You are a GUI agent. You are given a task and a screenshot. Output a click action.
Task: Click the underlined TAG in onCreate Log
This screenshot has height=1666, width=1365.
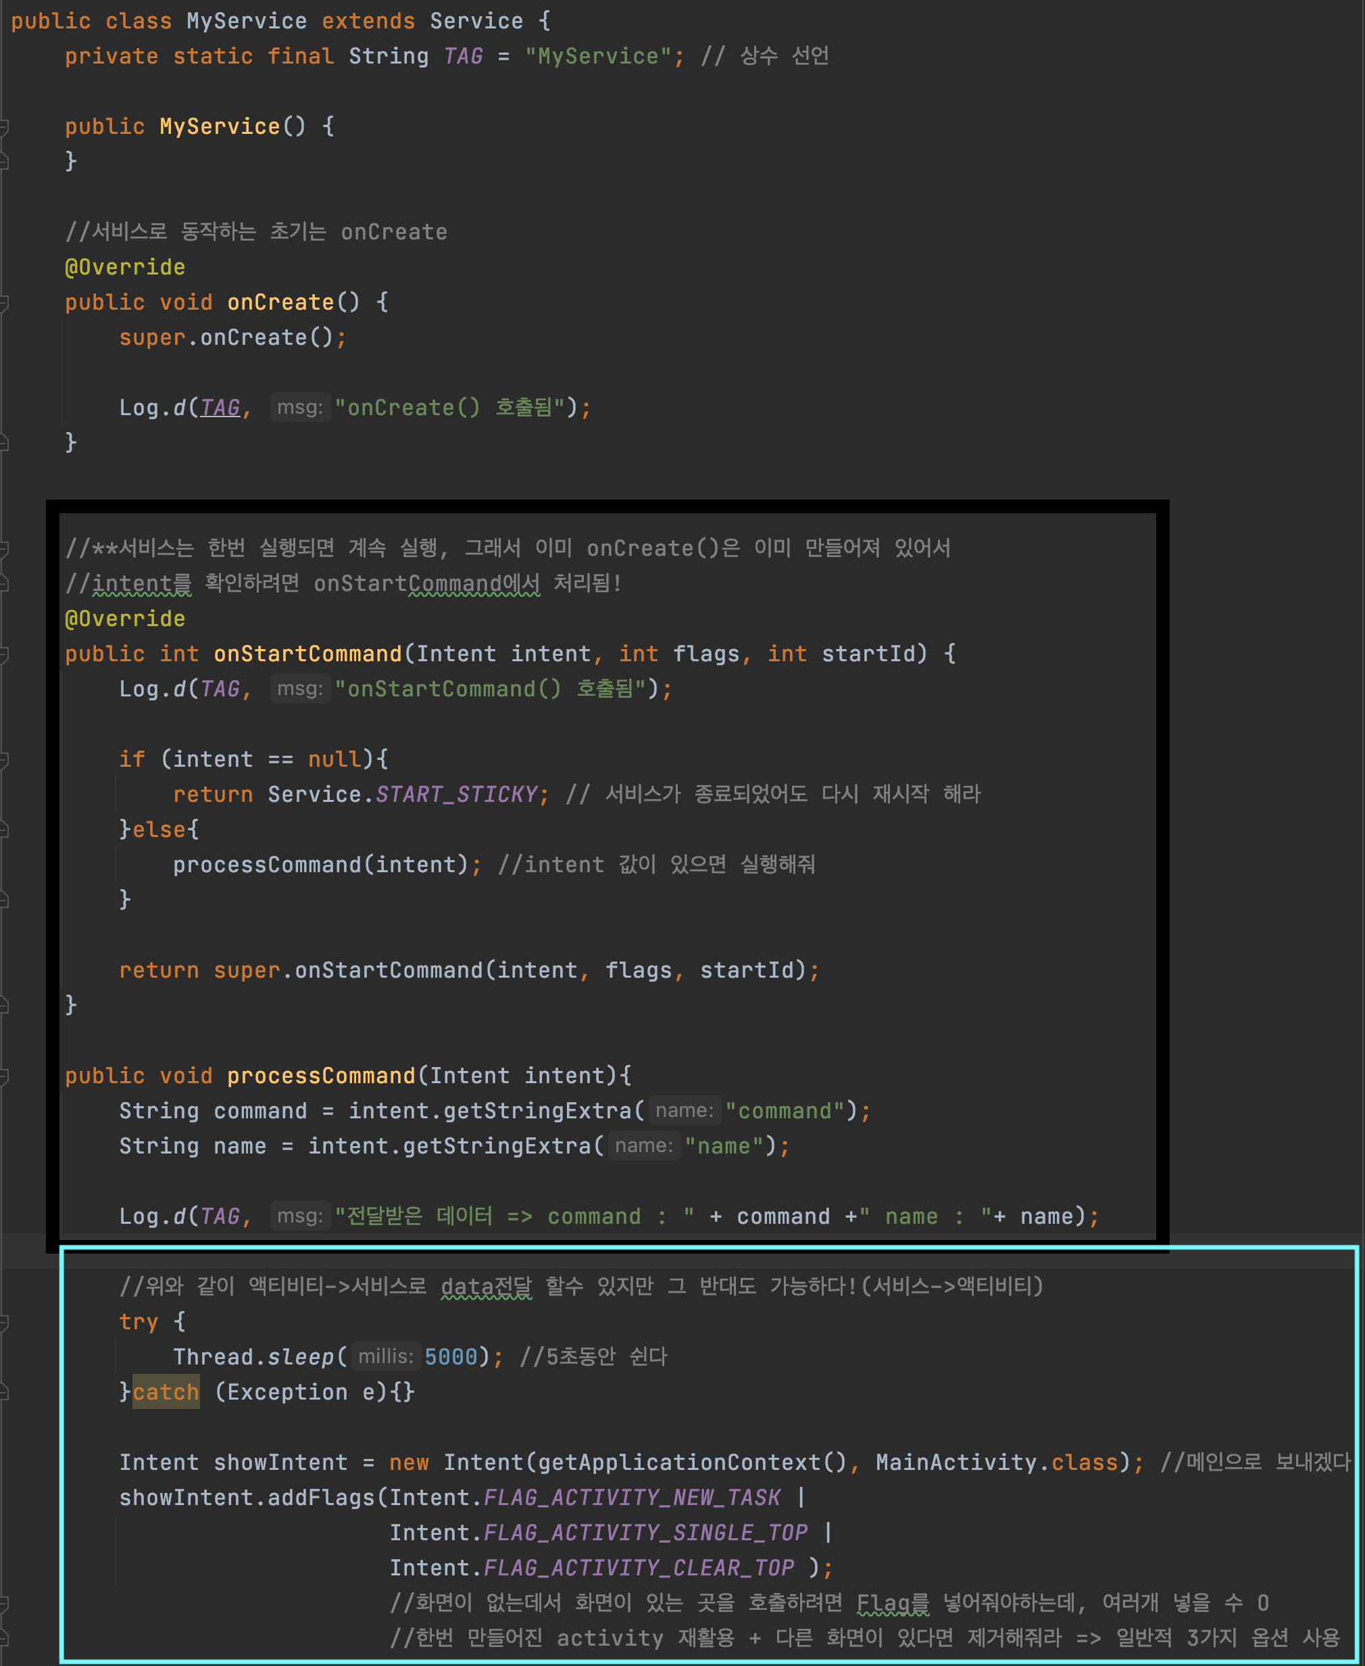(x=220, y=408)
